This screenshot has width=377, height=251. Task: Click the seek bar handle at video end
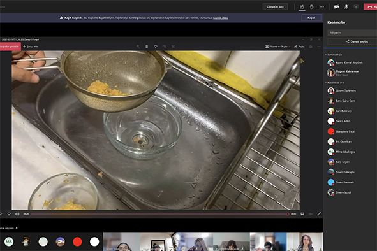click(x=288, y=214)
